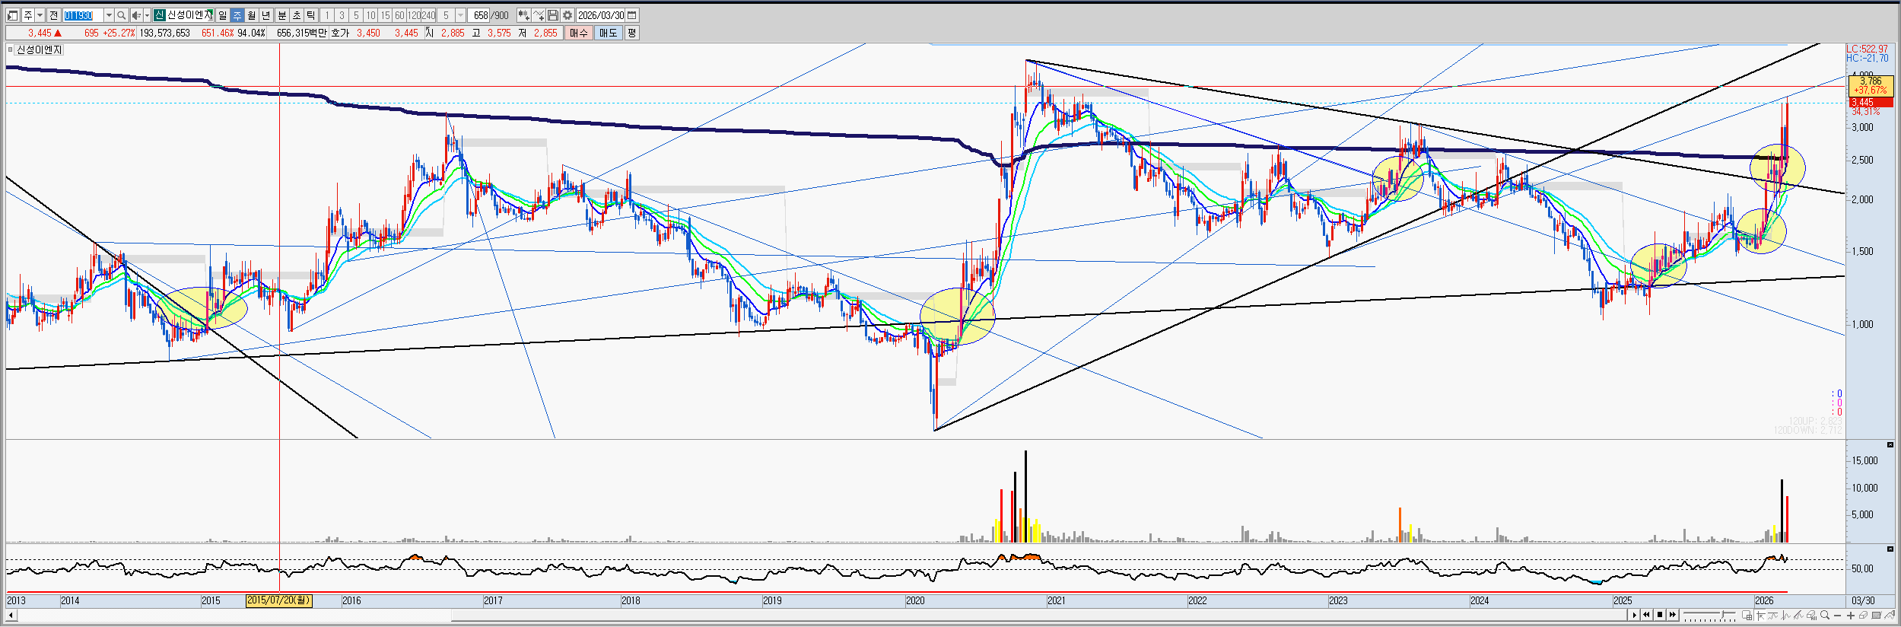This screenshot has width=1901, height=627.
Task: Switch chart to monthly 월 period
Action: coord(251,15)
